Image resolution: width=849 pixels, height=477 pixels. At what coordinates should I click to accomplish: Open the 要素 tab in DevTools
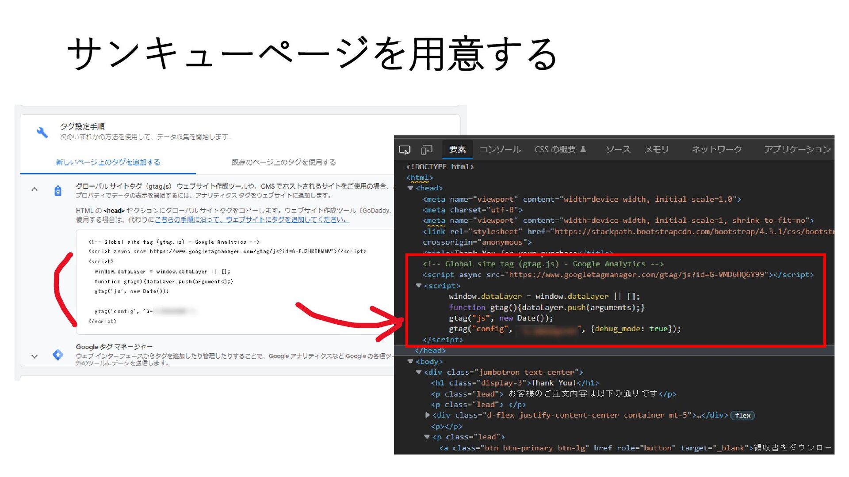[x=457, y=149]
